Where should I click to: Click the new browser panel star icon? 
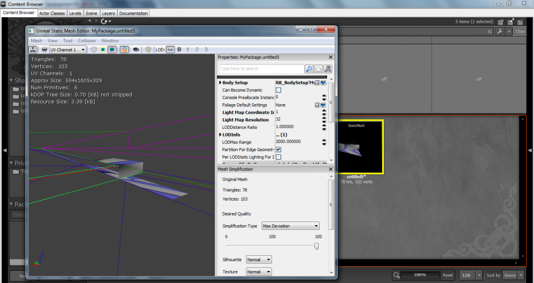tap(501, 22)
